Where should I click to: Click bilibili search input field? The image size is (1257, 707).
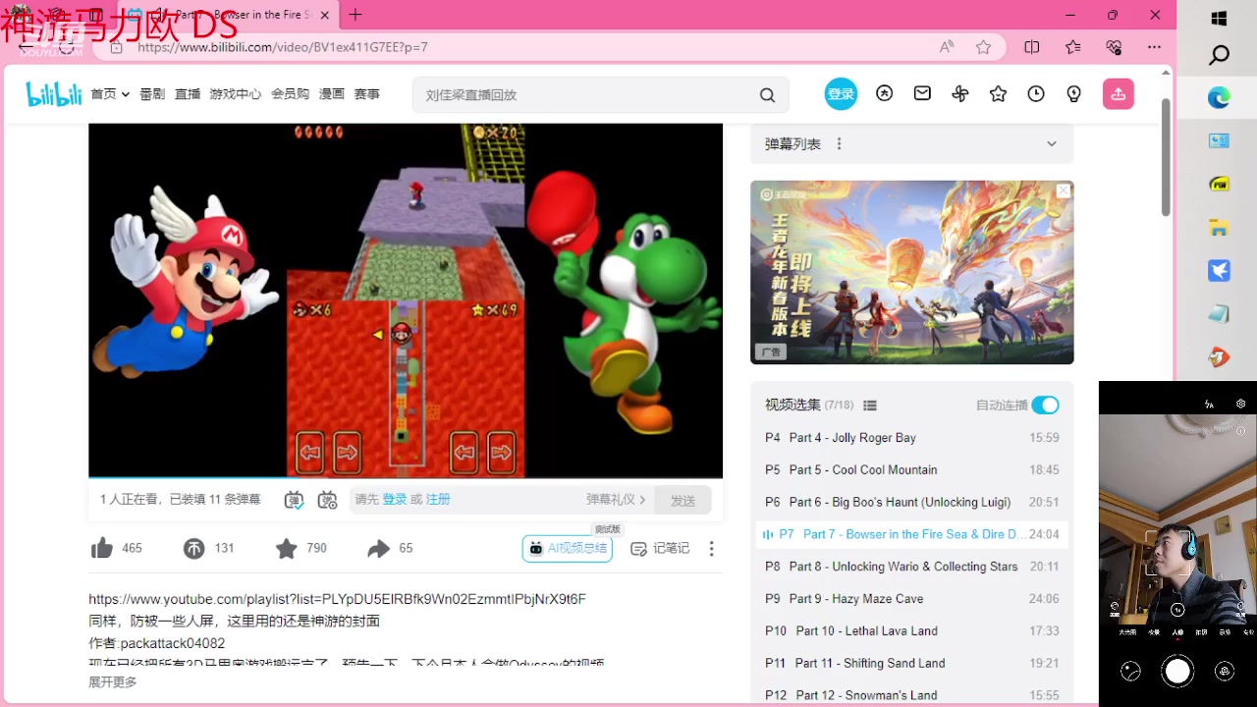pos(586,95)
